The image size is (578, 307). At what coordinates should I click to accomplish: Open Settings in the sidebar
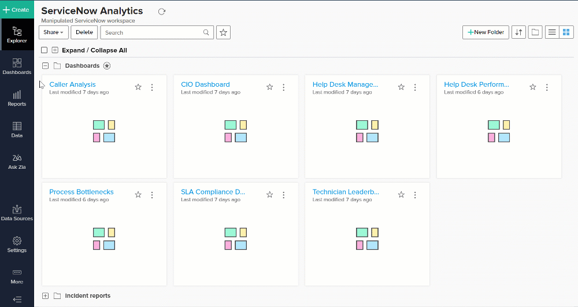17,245
